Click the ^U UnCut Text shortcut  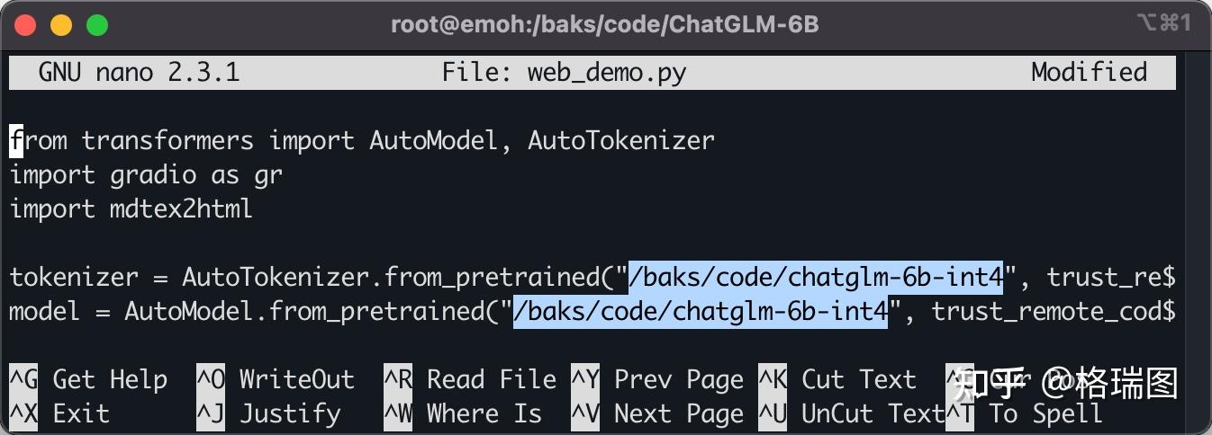click(x=852, y=413)
